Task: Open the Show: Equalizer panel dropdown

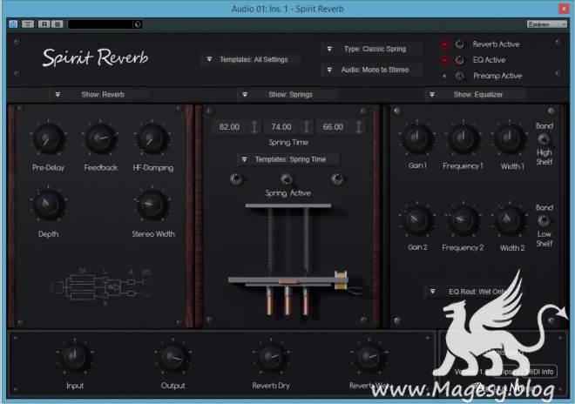Action: (476, 95)
